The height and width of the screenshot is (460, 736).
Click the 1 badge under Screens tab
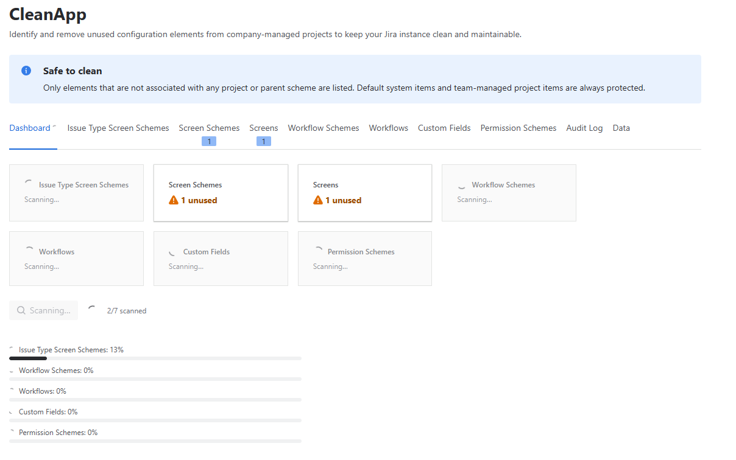click(x=264, y=141)
